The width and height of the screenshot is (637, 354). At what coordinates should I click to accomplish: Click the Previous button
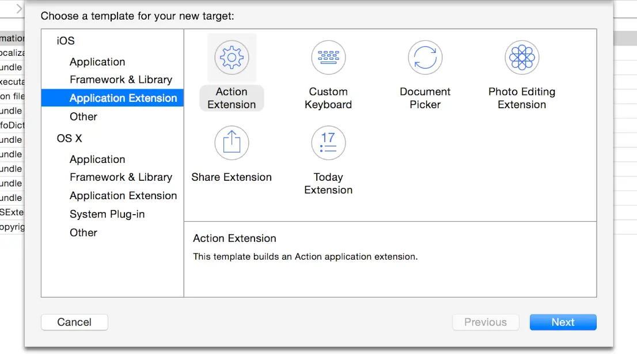pyautogui.click(x=486, y=322)
